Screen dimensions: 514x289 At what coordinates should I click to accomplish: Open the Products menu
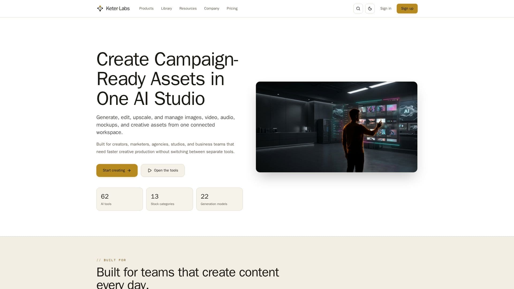(x=146, y=9)
